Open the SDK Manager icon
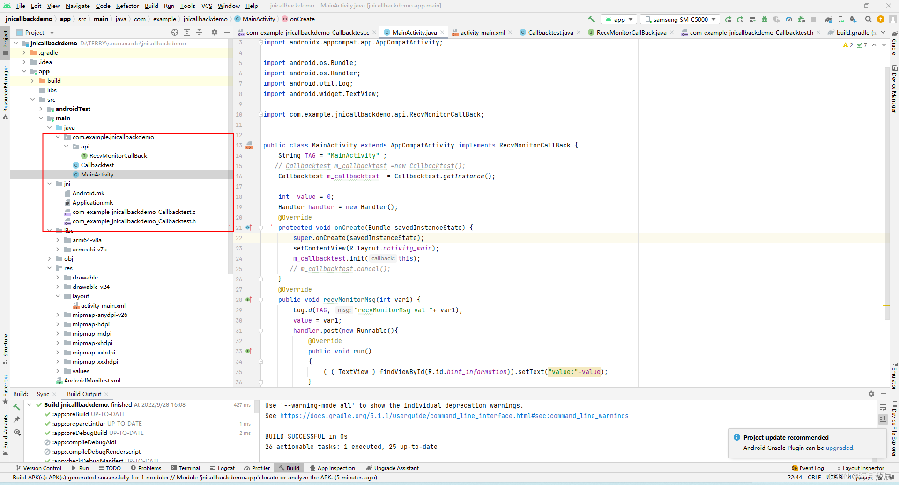This screenshot has height=485, width=899. point(853,19)
